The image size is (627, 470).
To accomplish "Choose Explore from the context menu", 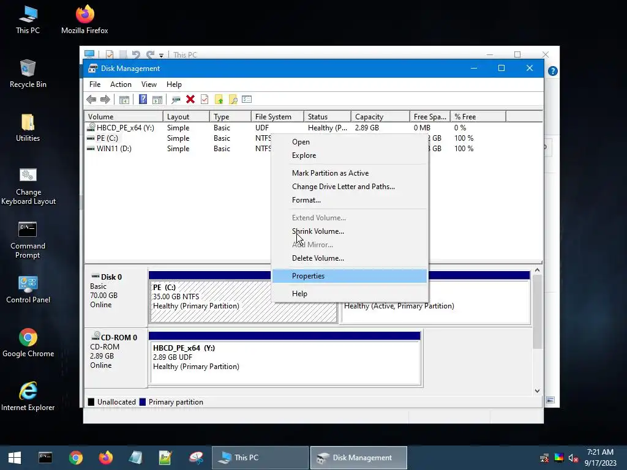I will coord(350,155).
